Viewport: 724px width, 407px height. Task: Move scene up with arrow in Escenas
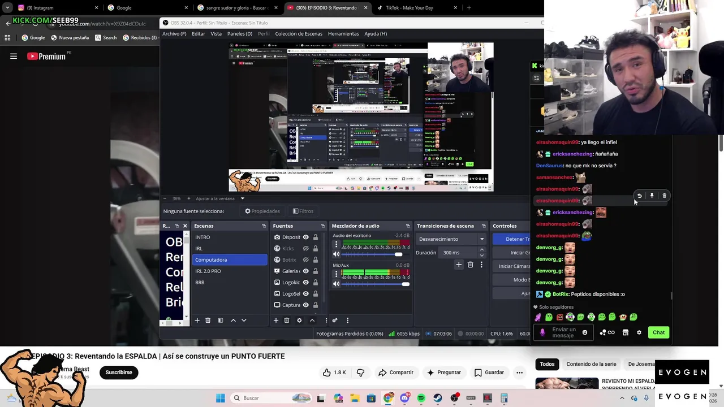click(x=233, y=321)
